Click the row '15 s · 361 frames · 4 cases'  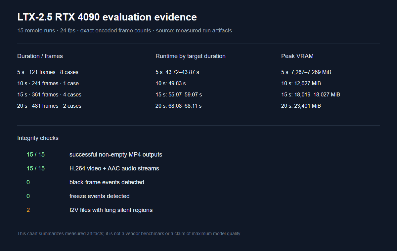49,94
